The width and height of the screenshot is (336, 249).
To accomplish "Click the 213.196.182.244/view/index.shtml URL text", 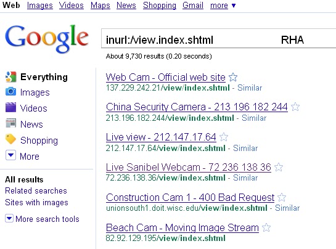I will (x=170, y=118).
